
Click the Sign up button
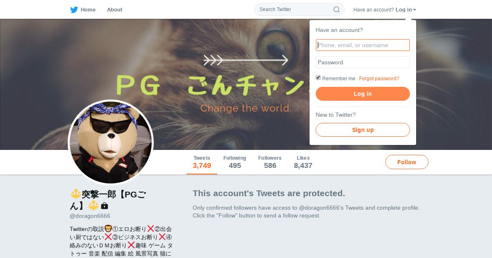click(x=363, y=130)
